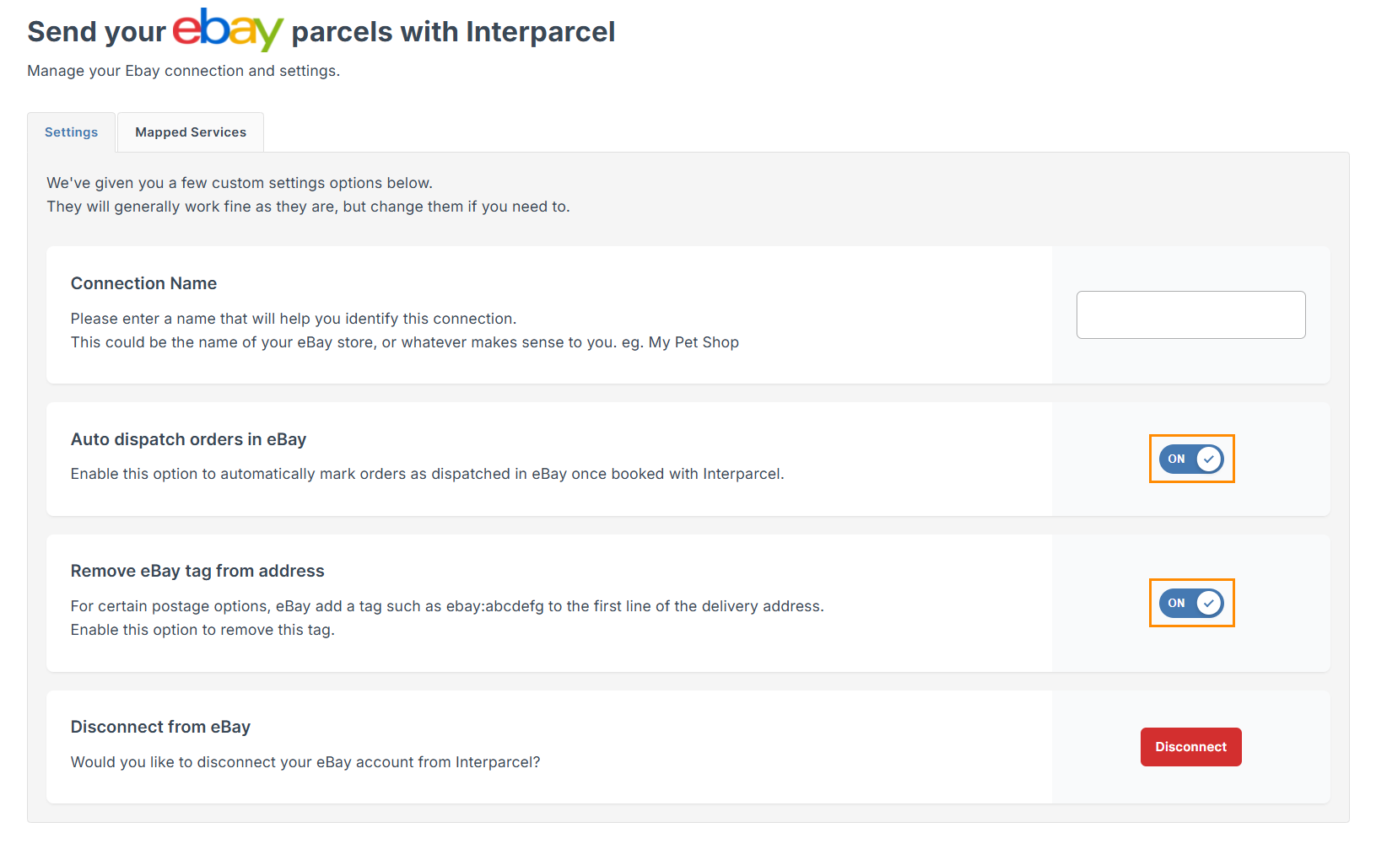Disable the Remove eBay tag from address toggle
This screenshot has width=1387, height=849.
[x=1190, y=604]
